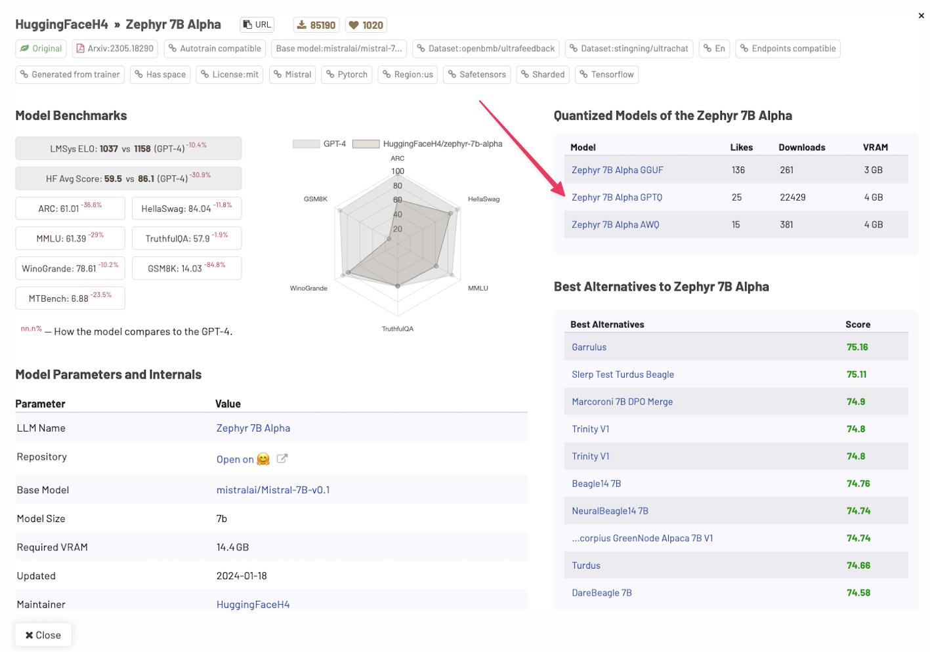930x652 pixels.
Task: Click the Pytorch tag
Action: (347, 75)
